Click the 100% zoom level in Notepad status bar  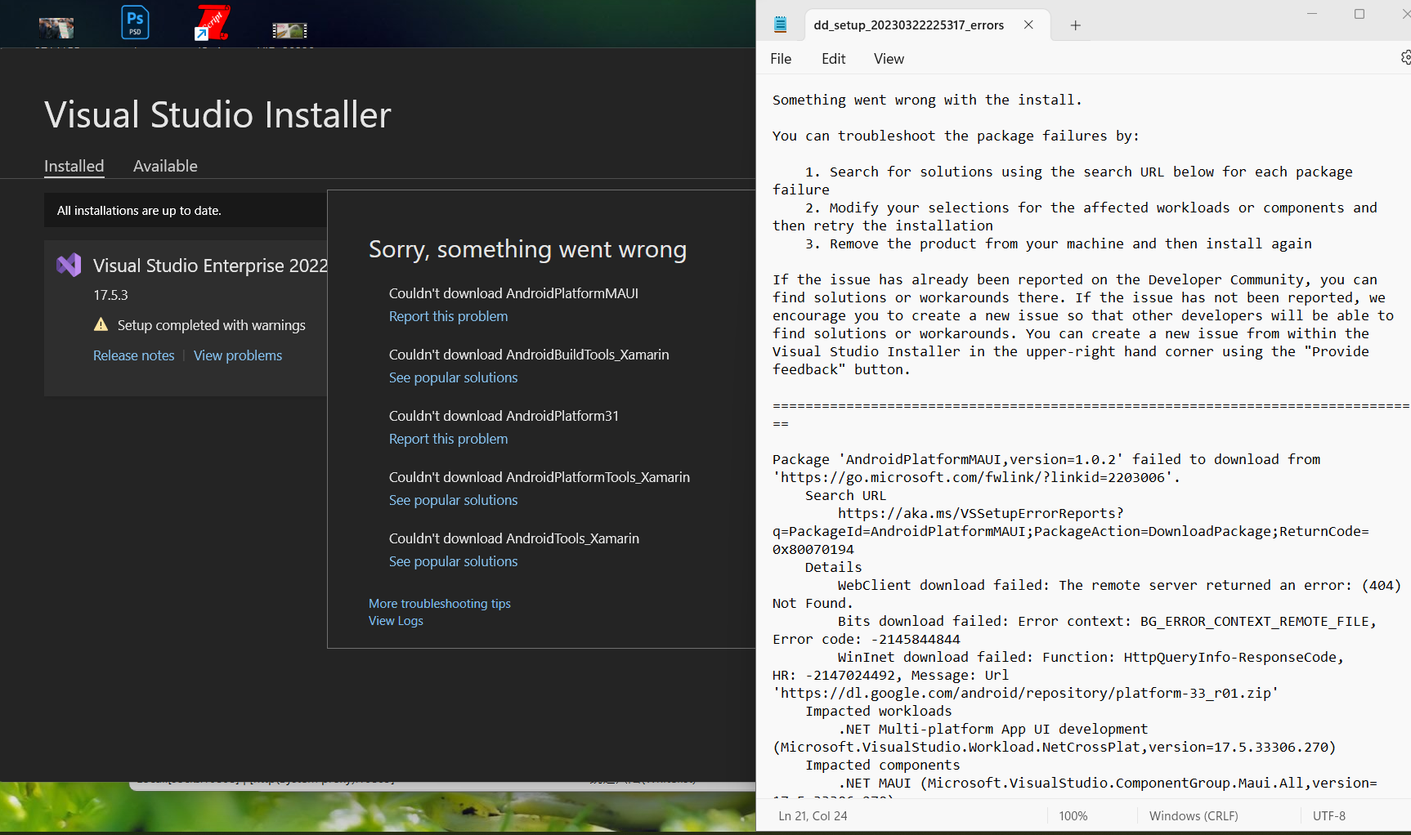1073,815
